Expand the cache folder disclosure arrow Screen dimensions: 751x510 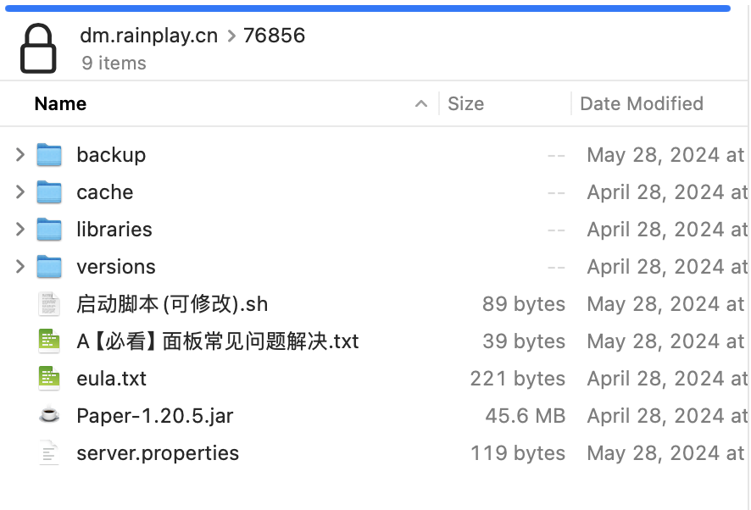[x=20, y=192]
